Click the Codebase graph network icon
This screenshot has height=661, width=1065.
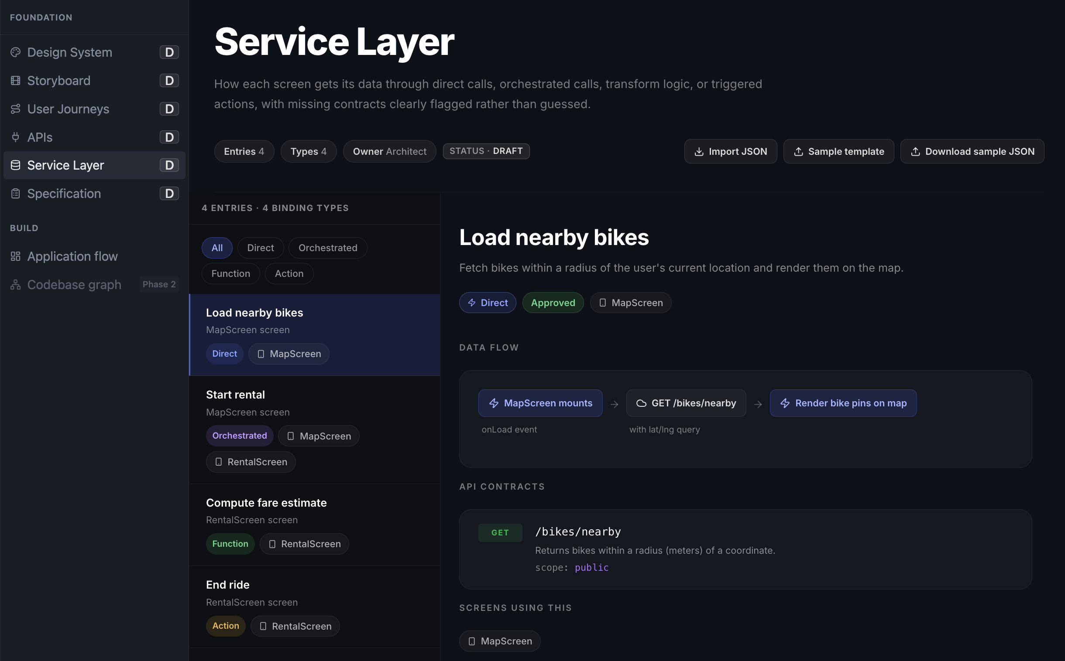pyautogui.click(x=16, y=285)
